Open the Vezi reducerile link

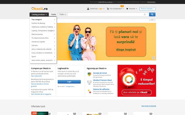[36, 76]
